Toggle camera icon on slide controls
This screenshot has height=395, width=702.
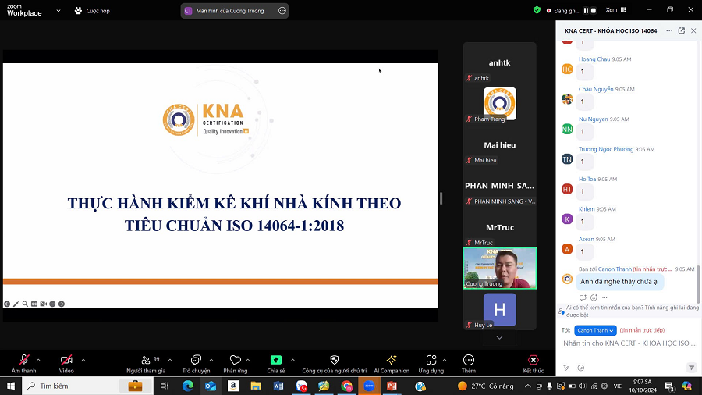click(44, 304)
